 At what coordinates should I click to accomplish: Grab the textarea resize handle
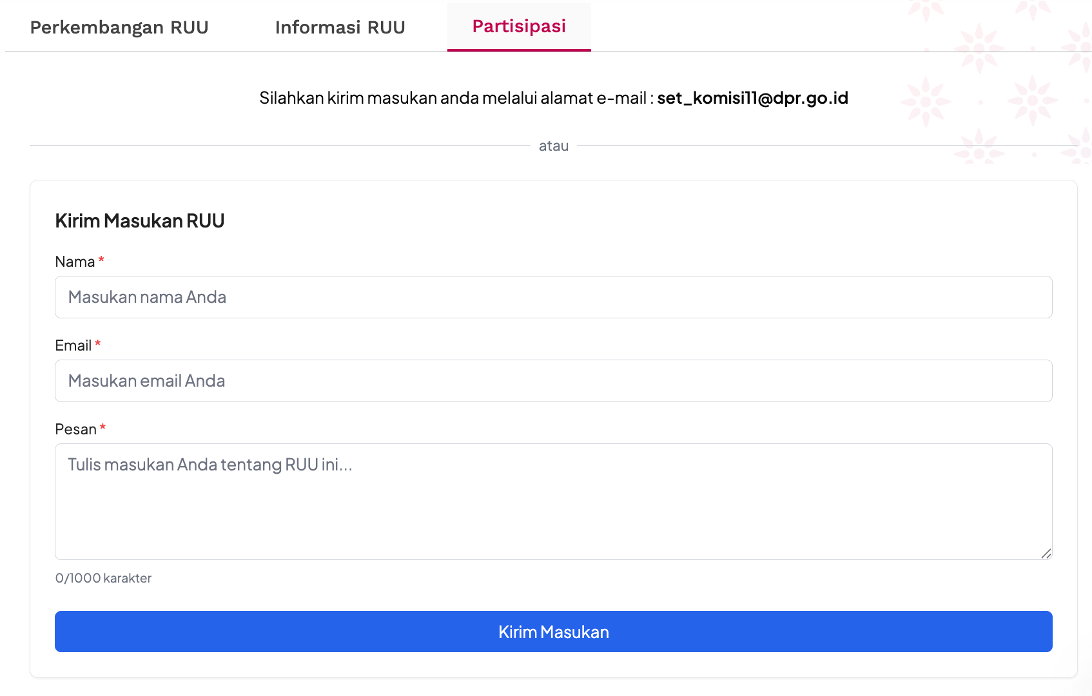1046,554
